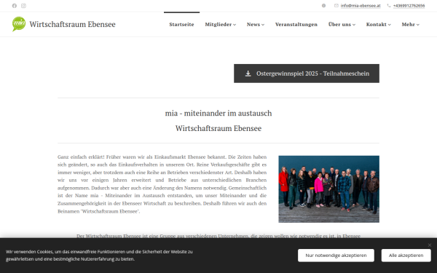
Task: Expand the Mehr menu chevron
Action: click(x=418, y=25)
